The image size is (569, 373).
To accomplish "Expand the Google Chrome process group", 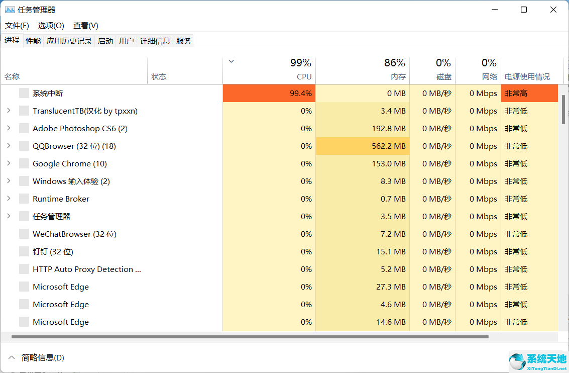I will [8, 163].
